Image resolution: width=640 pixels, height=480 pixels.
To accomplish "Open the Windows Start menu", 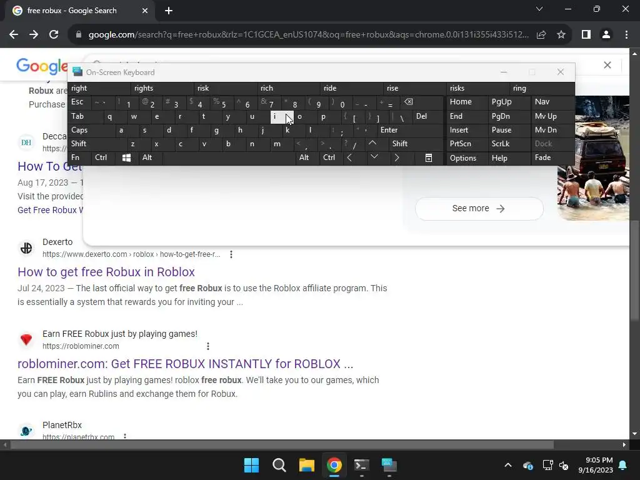I will click(x=251, y=465).
